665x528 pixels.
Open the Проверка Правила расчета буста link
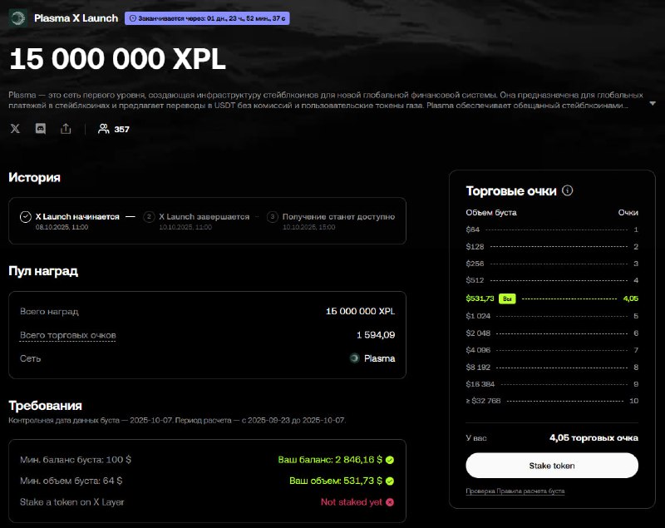pyautogui.click(x=515, y=491)
